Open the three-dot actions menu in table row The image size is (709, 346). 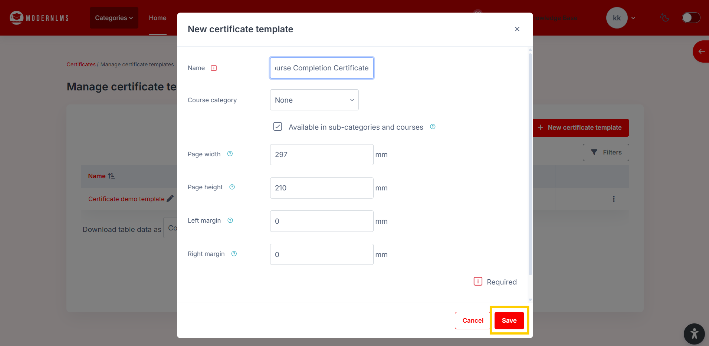click(614, 199)
